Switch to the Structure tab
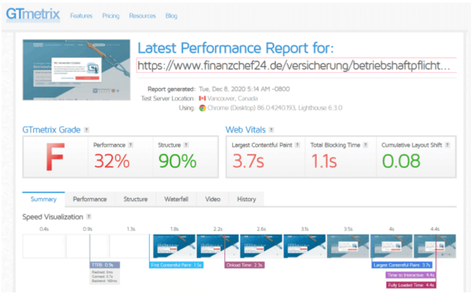Image resolution: width=471 pixels, height=296 pixels. [x=135, y=199]
